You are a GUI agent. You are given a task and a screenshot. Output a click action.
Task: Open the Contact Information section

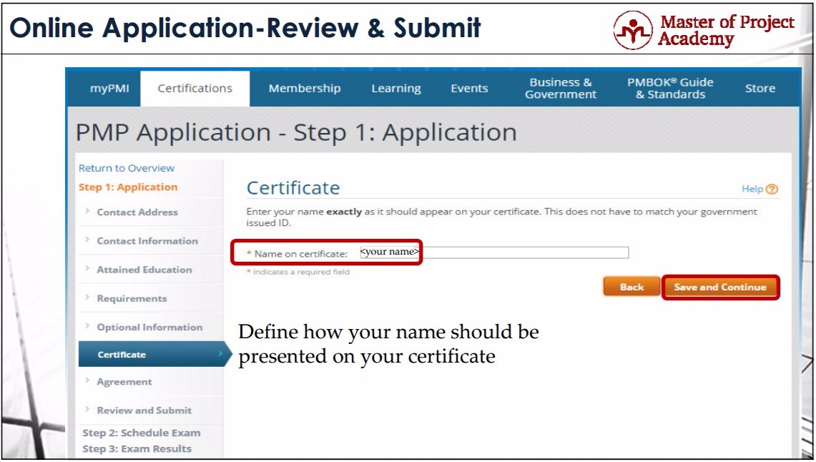(x=147, y=241)
